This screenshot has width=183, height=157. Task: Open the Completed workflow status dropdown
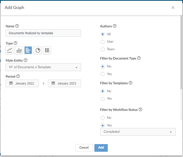pos(138,132)
